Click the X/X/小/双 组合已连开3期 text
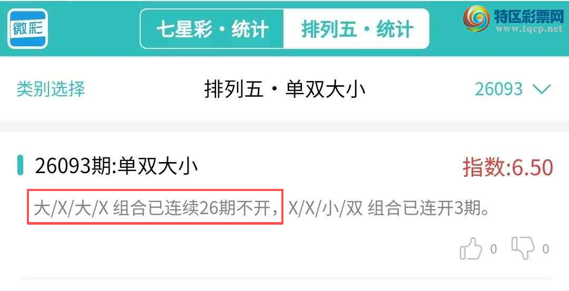 (388, 208)
